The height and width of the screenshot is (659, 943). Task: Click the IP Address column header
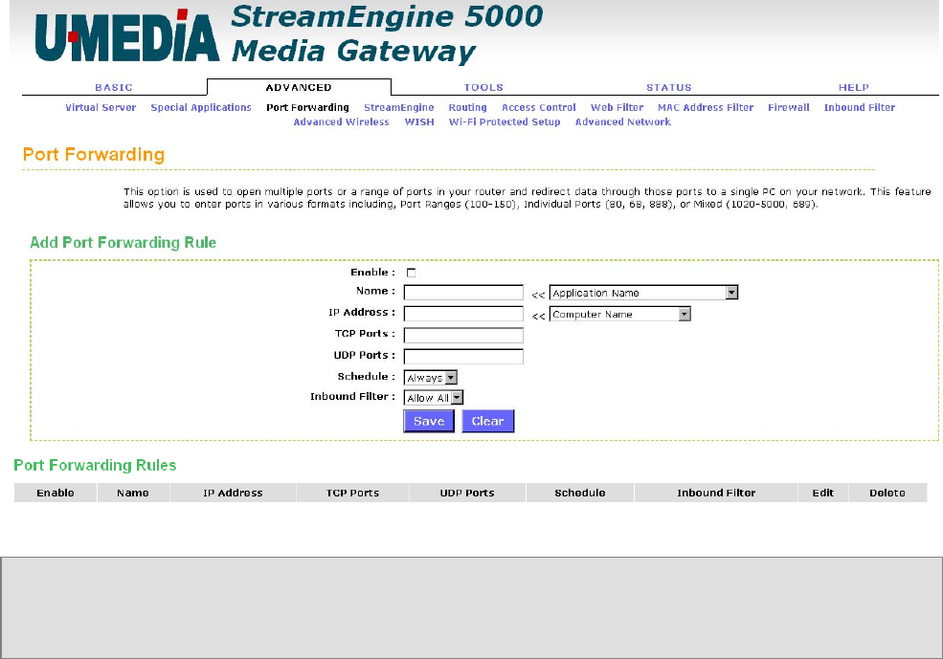coord(233,493)
